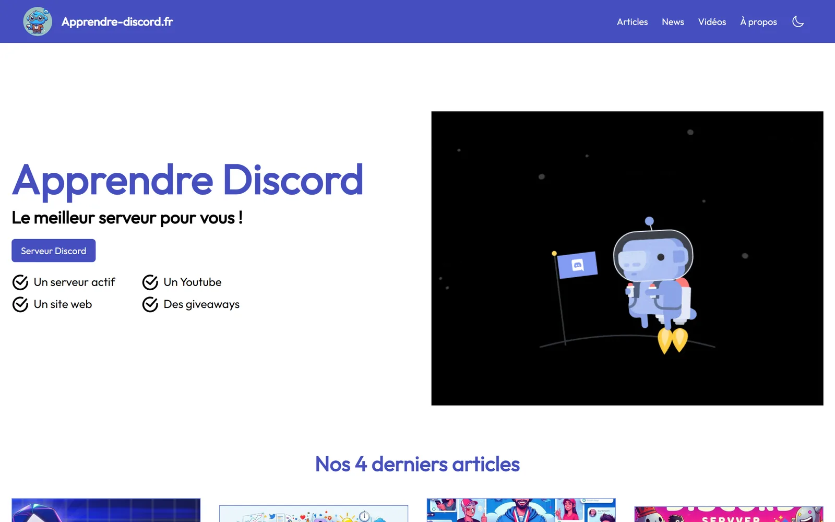Toggle dark mode moon icon
835x522 pixels.
(798, 21)
